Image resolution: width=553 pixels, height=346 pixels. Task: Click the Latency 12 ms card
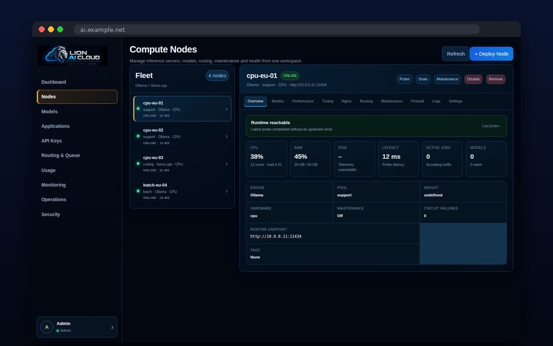pyautogui.click(x=399, y=159)
